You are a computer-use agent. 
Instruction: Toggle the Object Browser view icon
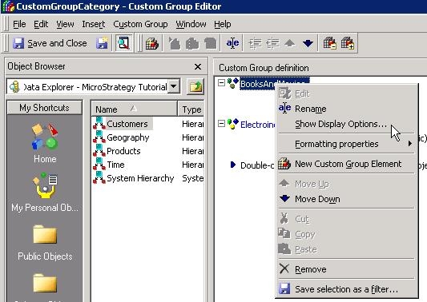click(124, 43)
